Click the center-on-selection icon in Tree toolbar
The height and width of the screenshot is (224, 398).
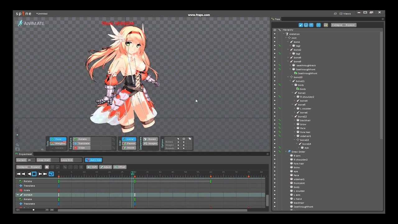(318, 25)
